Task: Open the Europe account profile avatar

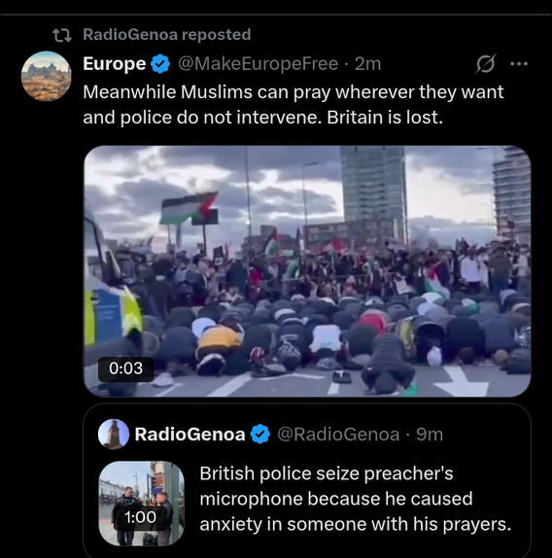Action: coord(47,76)
